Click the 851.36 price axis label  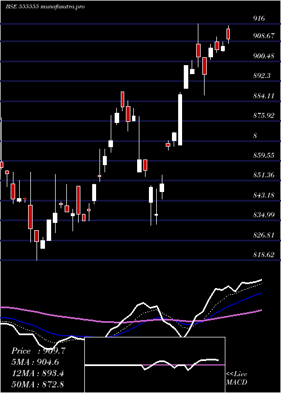click(264, 175)
